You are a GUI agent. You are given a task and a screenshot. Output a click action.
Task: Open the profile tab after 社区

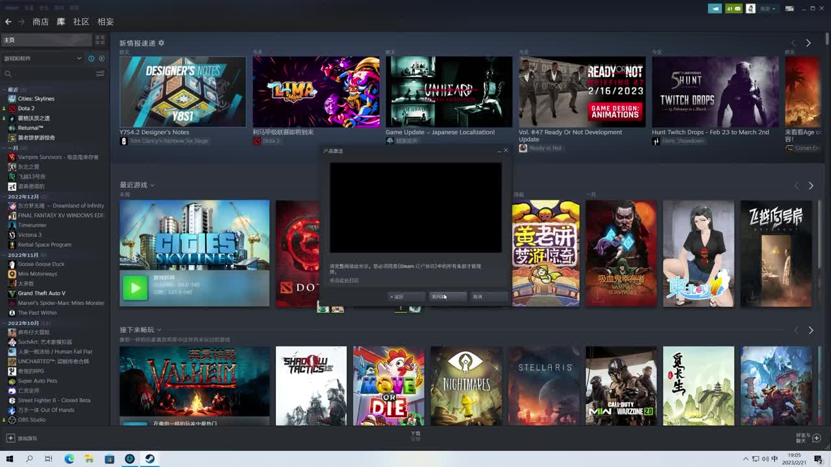[105, 21]
